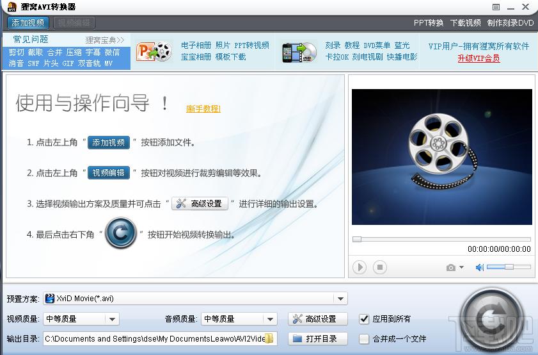Click the round convert icon in guide step 4
The image size is (538, 355).
click(121, 233)
